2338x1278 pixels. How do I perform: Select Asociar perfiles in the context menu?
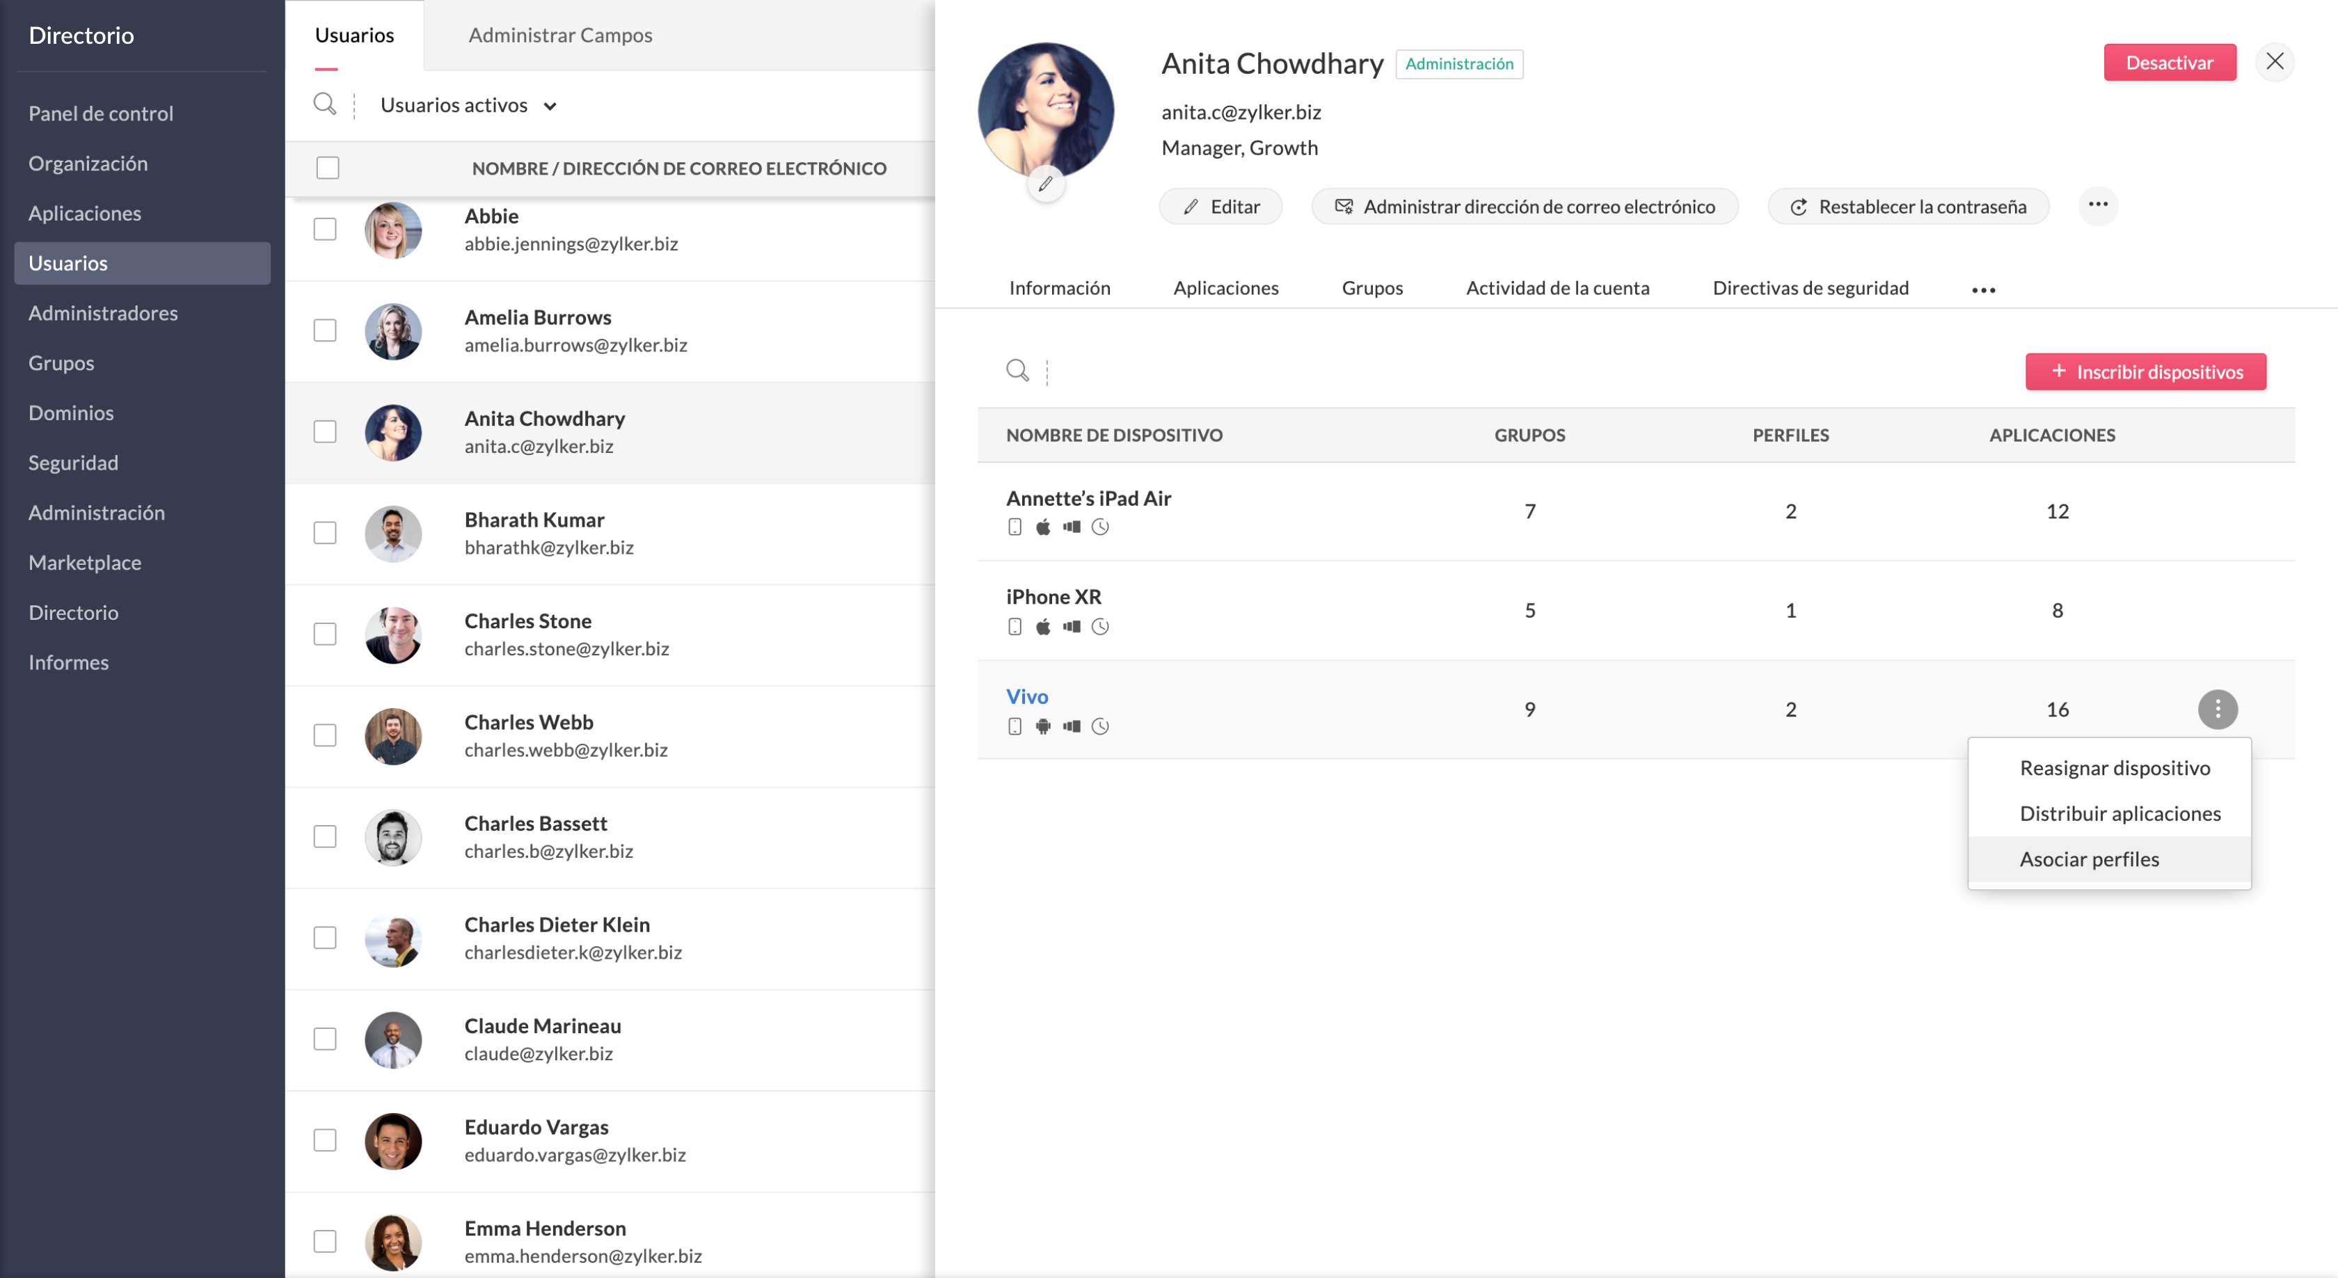coord(2088,858)
